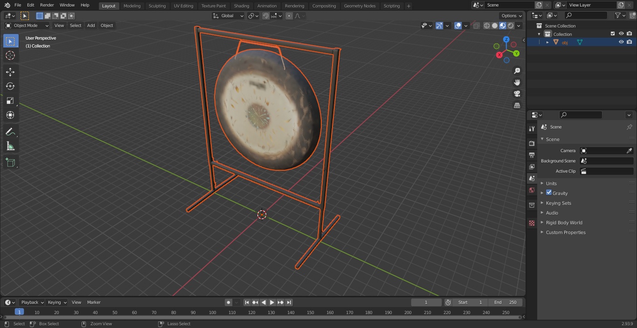Click the End frame field showing 250
Image resolution: width=637 pixels, height=328 pixels.
tap(505, 302)
